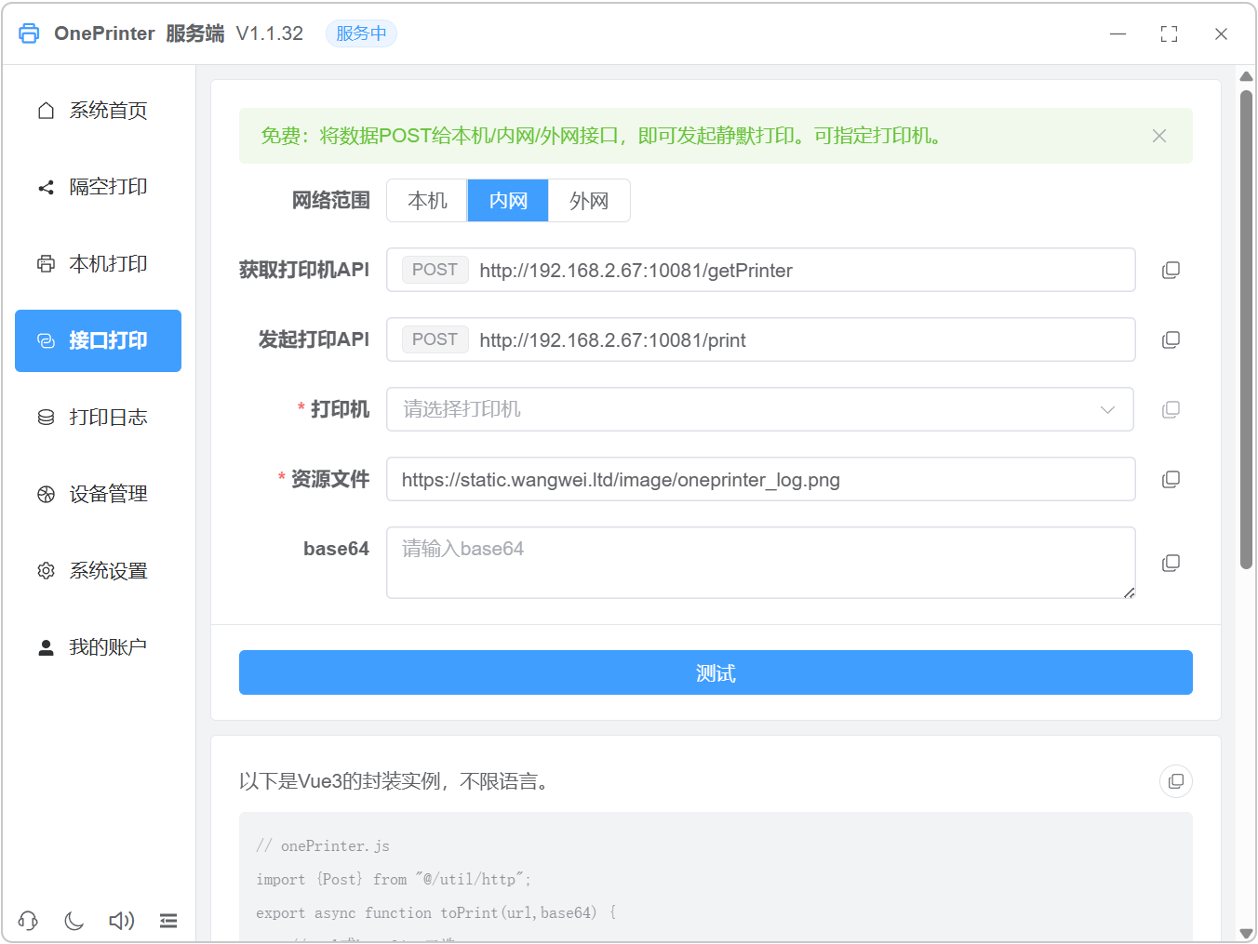Select the 外网 network range
The height and width of the screenshot is (944, 1258).
tap(589, 201)
